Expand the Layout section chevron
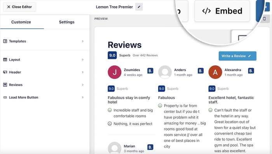The height and width of the screenshot is (154, 272). (x=83, y=60)
